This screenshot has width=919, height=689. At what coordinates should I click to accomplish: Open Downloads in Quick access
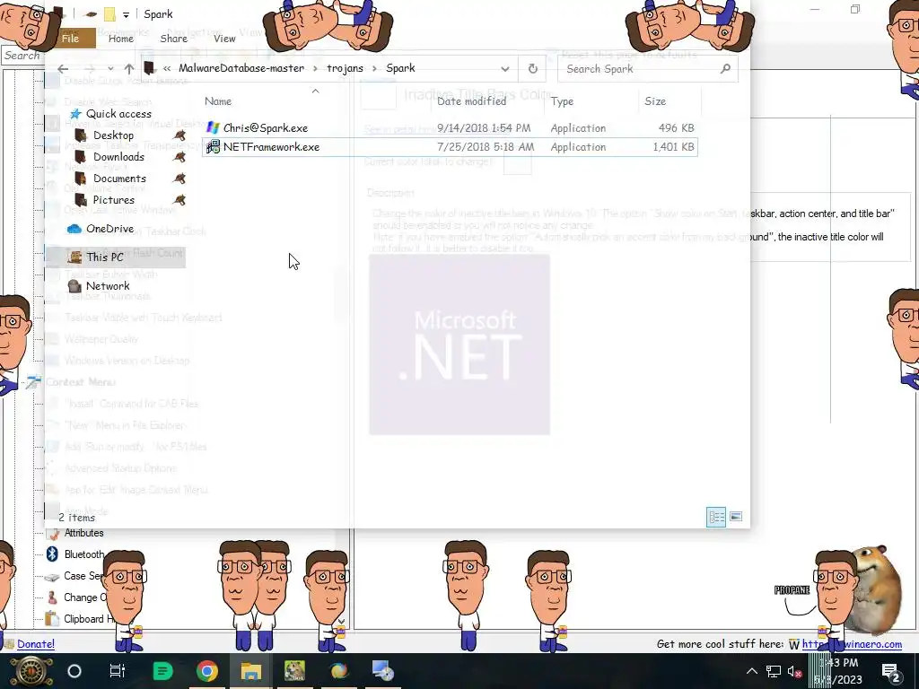pyautogui.click(x=118, y=157)
